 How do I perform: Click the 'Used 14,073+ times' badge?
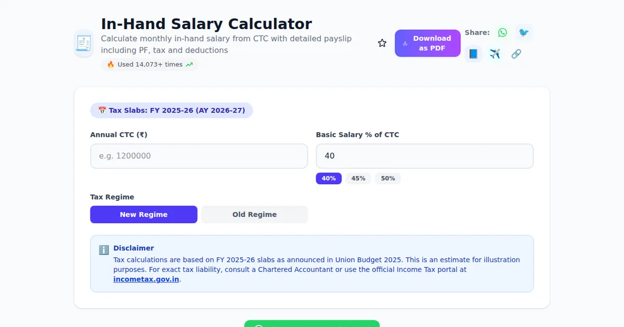point(150,65)
